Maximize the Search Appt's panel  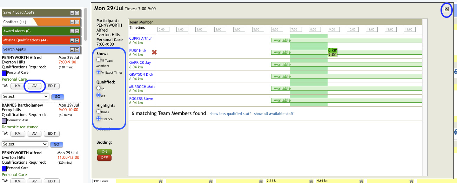pos(77,50)
